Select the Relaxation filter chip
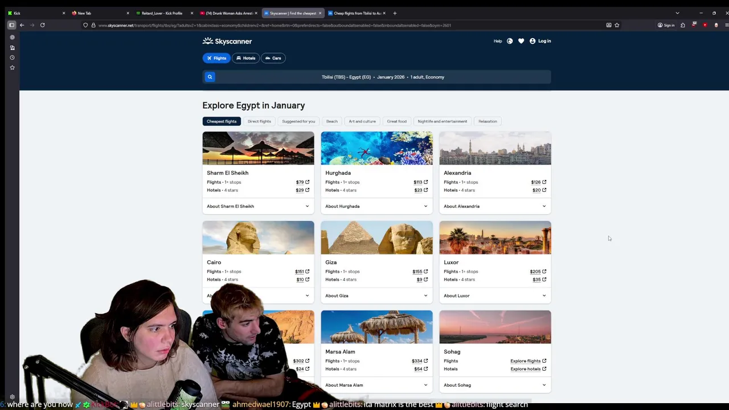This screenshot has width=729, height=410. (488, 121)
